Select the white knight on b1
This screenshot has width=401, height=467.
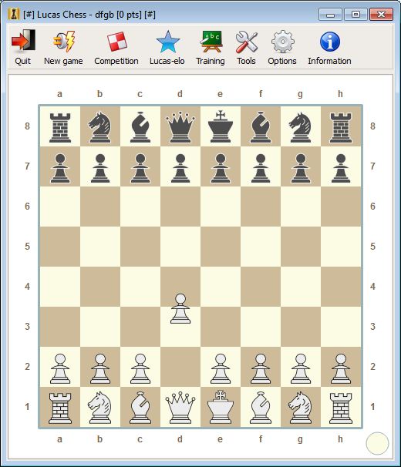pos(100,407)
